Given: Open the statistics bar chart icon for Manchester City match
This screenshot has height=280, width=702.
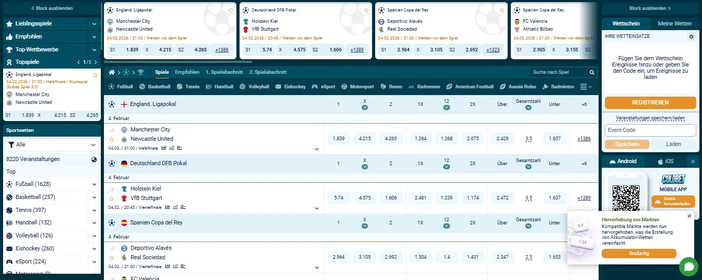Looking at the screenshot, I should pyautogui.click(x=164, y=148).
